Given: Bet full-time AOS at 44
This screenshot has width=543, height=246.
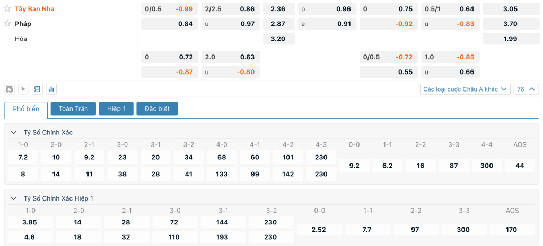Looking at the screenshot, I should [520, 166].
